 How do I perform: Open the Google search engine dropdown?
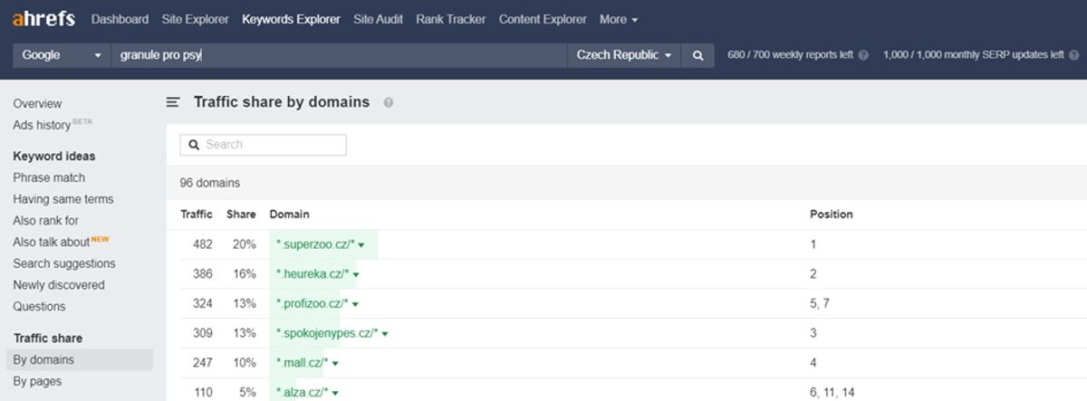(63, 55)
